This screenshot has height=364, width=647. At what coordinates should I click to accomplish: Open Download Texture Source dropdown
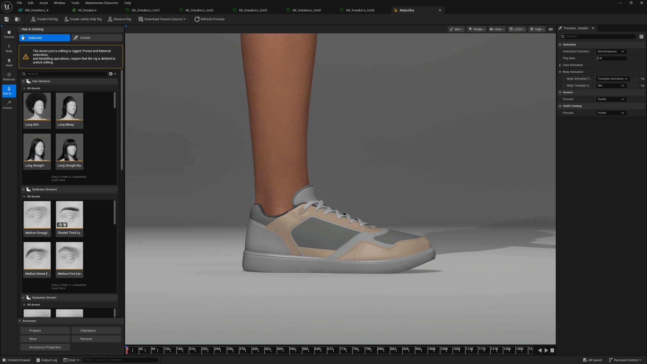(x=162, y=19)
